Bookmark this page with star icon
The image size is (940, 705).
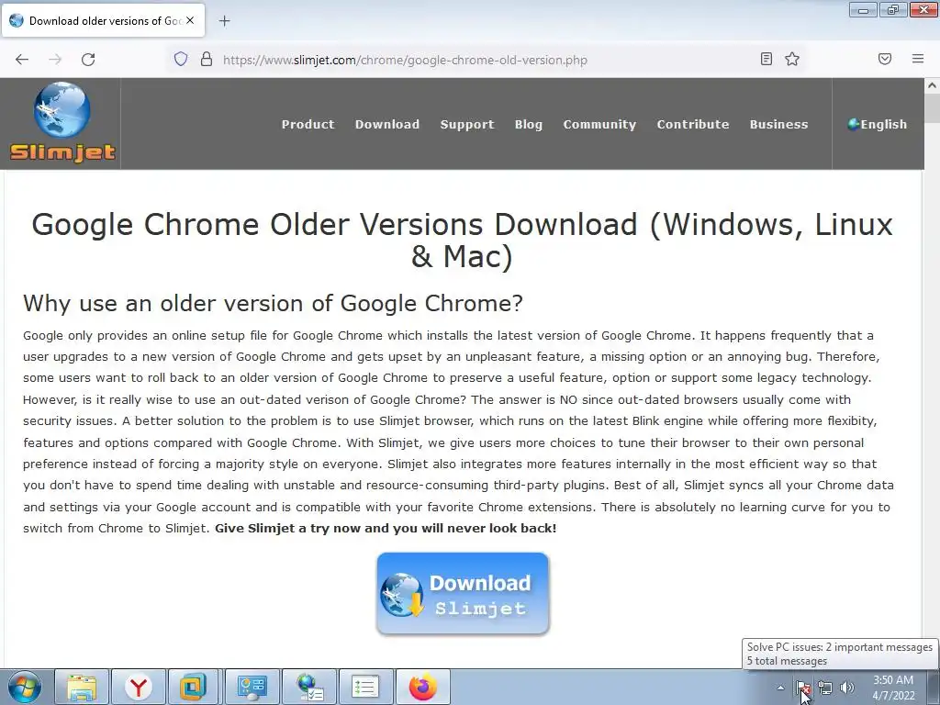pos(792,59)
